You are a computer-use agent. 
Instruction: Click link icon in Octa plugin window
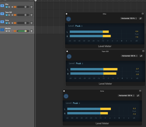138,96
